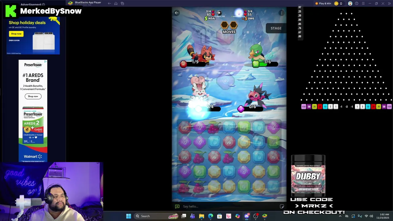393x221 pixels.
Task: Switch to OBS Studio in taskbar
Action: tap(255, 216)
